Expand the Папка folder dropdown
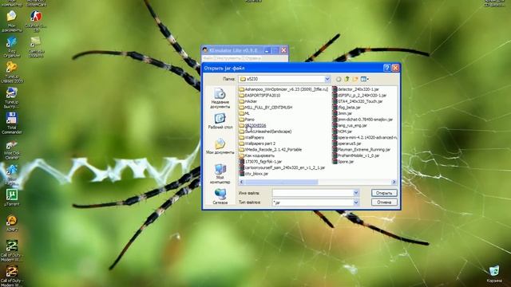Screen dimensions: 511x287 327,79
